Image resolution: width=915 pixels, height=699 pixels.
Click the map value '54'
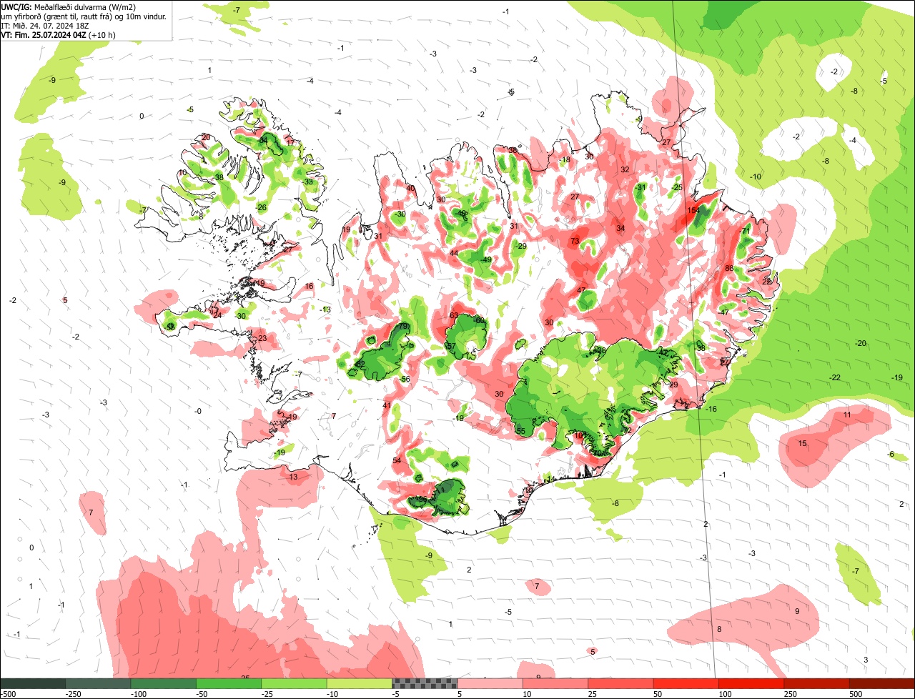click(x=397, y=461)
